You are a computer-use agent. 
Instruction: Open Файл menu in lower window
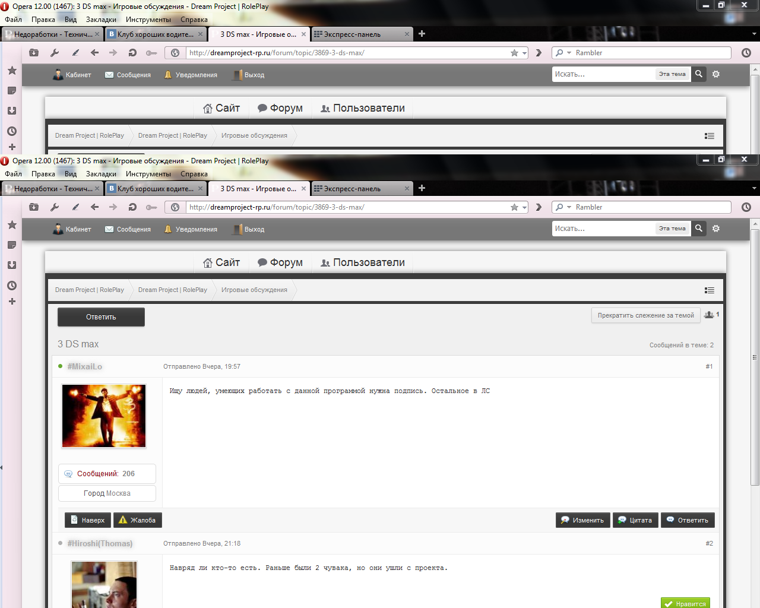point(13,174)
